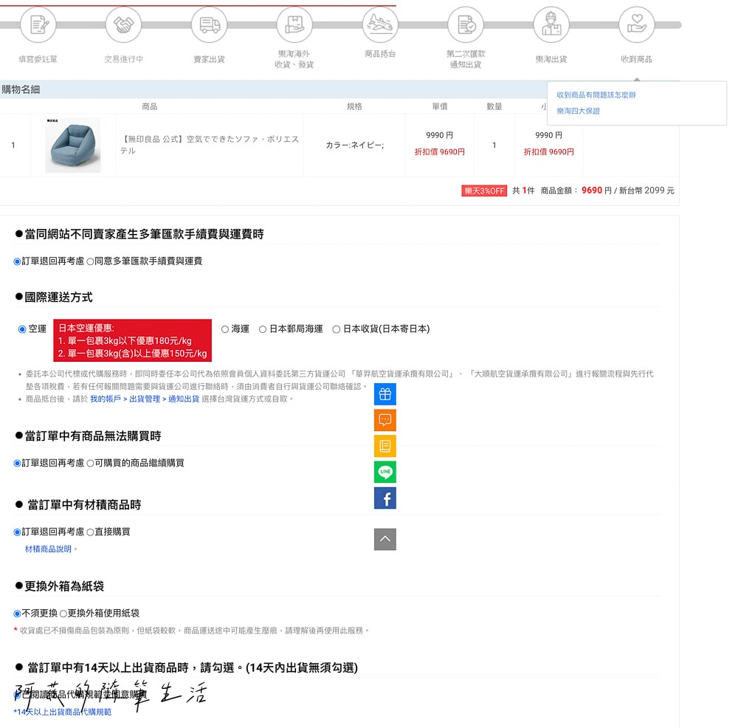
Task: Select 日本收貨(日本寄日本) option
Action: click(336, 329)
